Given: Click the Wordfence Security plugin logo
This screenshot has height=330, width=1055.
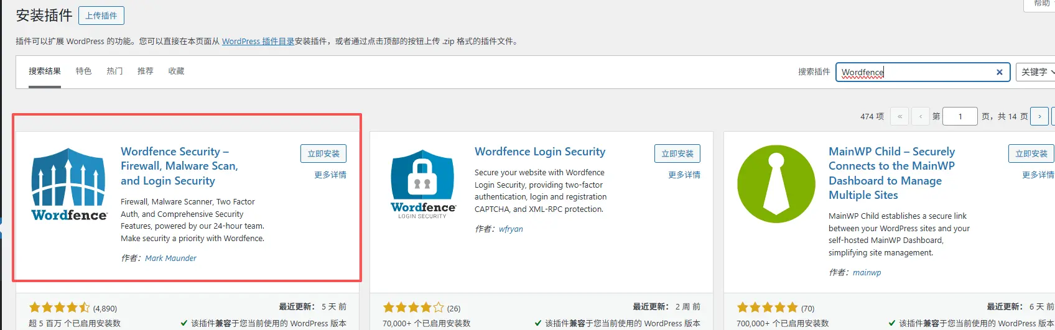Looking at the screenshot, I should point(69,185).
